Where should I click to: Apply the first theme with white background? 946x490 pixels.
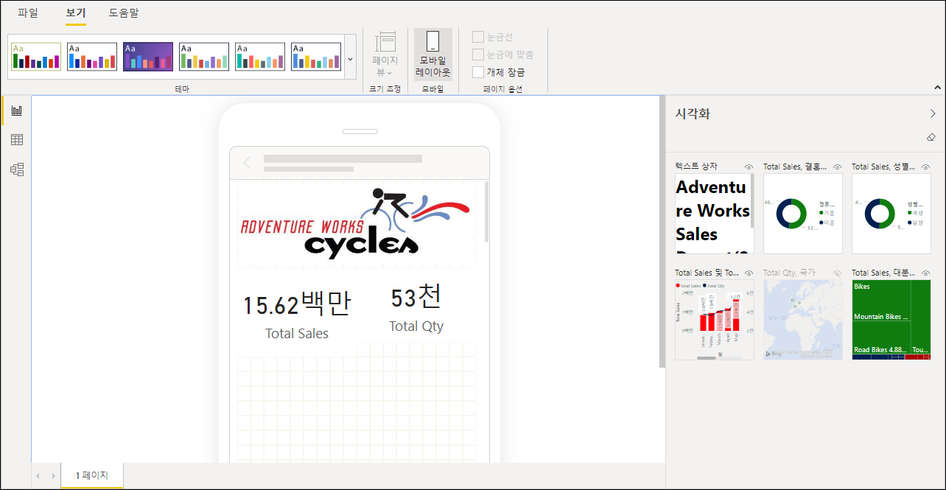tap(36, 57)
